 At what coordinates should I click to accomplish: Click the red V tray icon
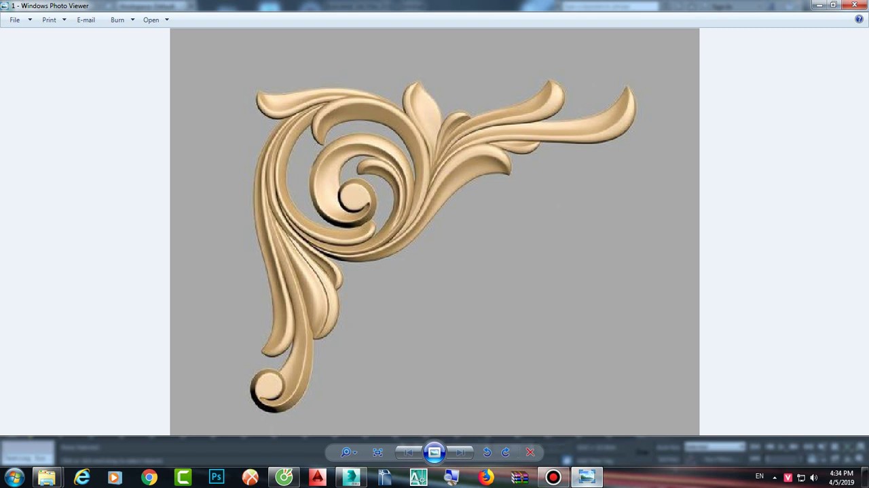click(788, 477)
